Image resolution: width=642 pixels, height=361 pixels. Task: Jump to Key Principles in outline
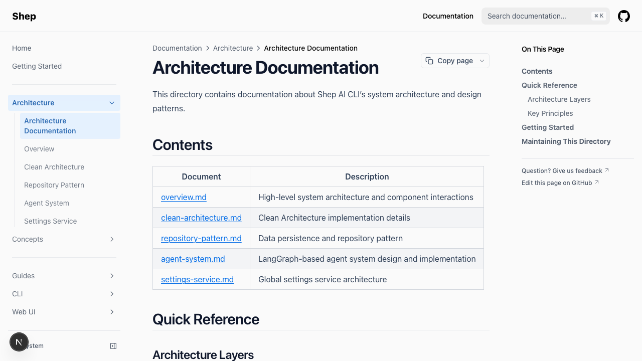coord(550,113)
